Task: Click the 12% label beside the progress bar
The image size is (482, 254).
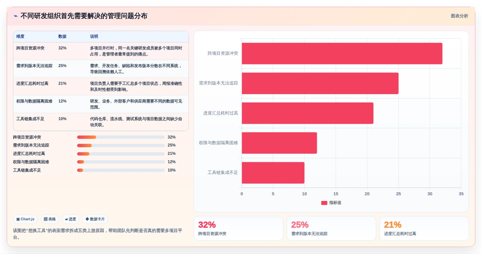Action: 172,162
